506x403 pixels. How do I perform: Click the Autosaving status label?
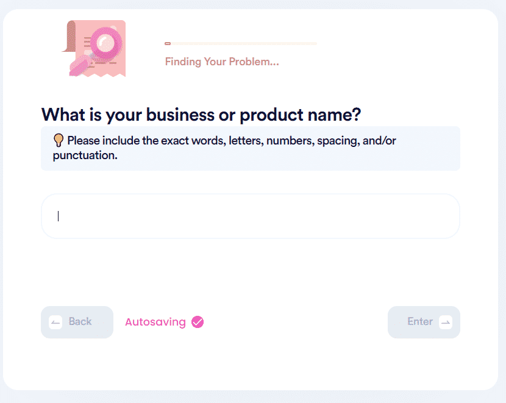tap(155, 322)
